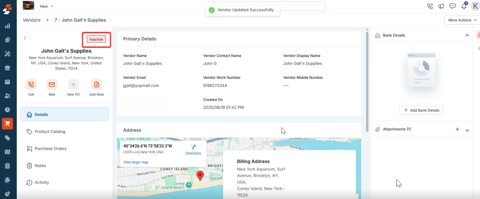Open the tools wrench sidebar icon

point(8,54)
